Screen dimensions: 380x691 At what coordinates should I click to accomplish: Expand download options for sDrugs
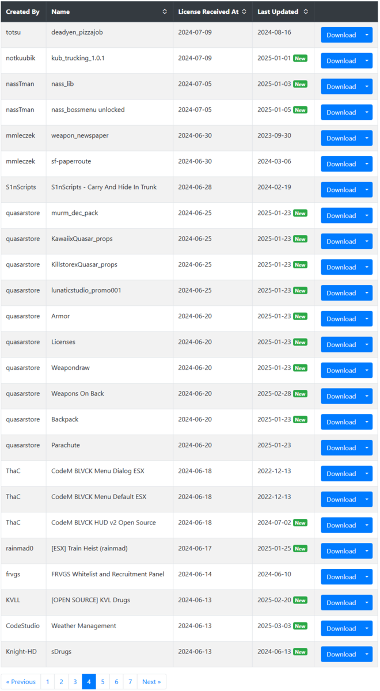pos(367,654)
